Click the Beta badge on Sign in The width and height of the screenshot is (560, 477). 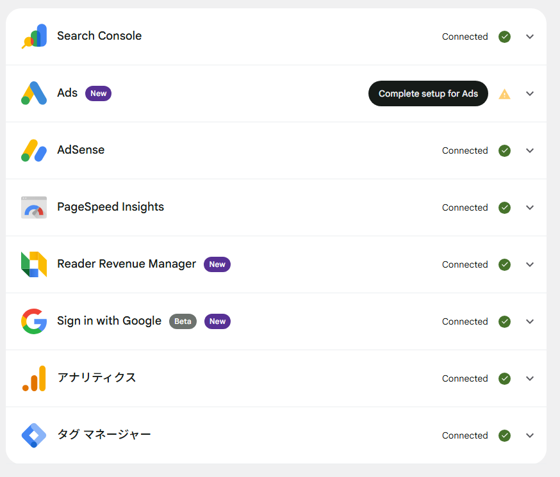(183, 321)
